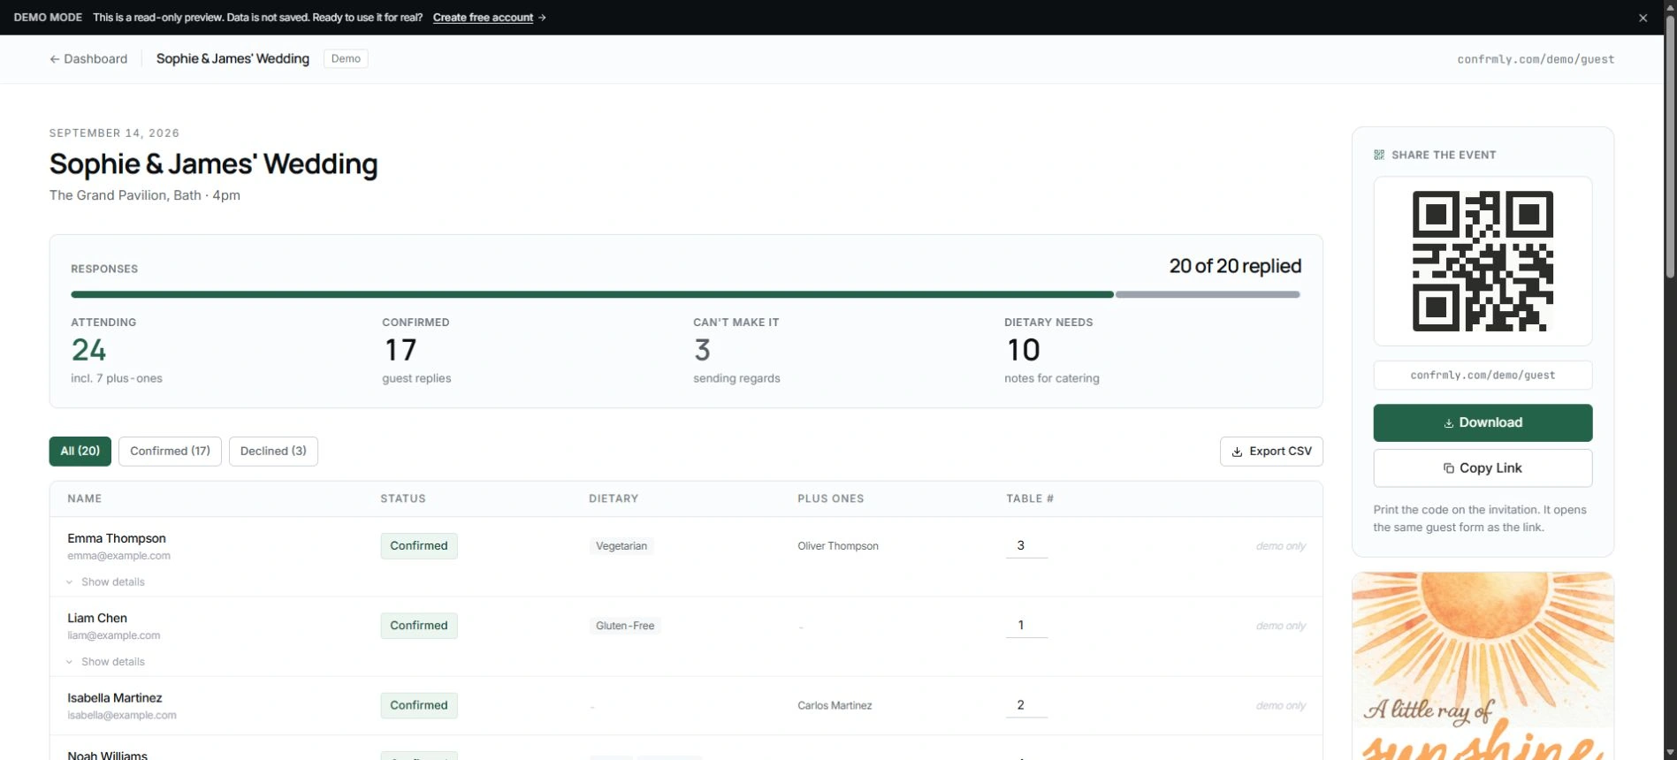Expand Show details for Liam Chen
Screen dimensions: 1677x760
coord(105,662)
